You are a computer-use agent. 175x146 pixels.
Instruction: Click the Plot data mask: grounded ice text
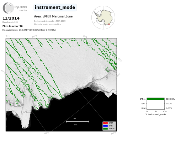(x=47, y=24)
